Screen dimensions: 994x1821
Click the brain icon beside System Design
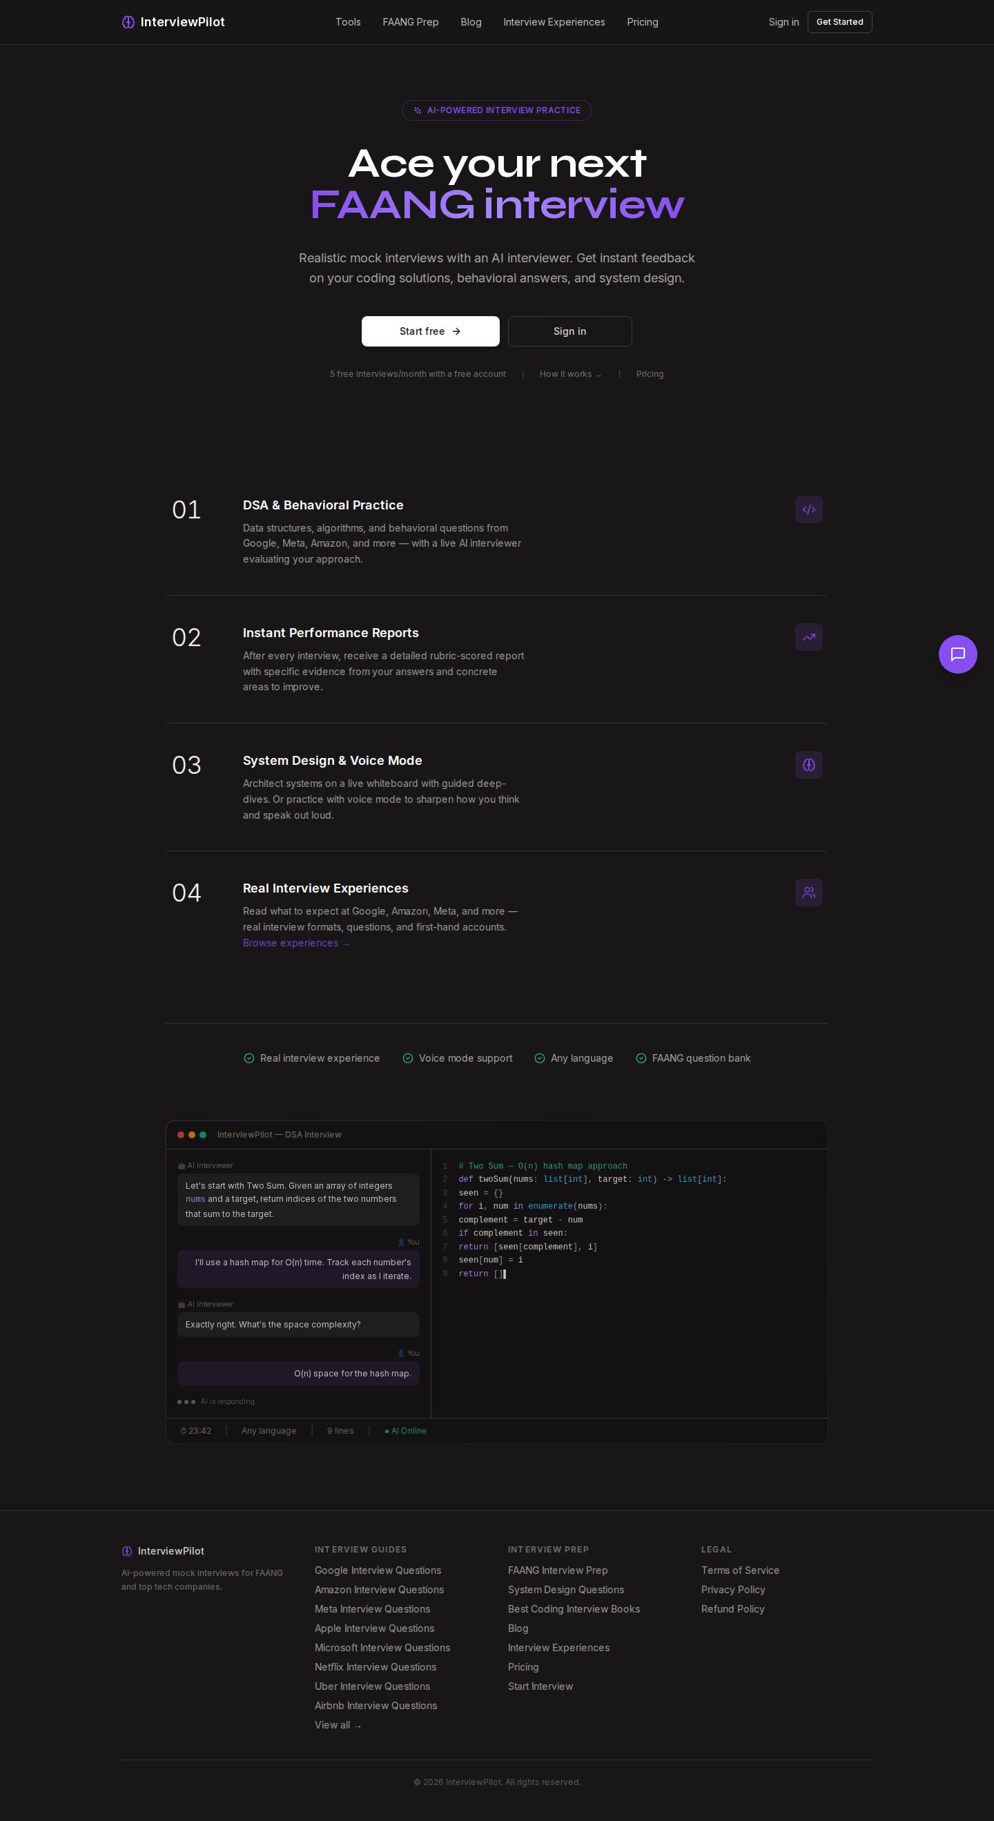click(808, 765)
